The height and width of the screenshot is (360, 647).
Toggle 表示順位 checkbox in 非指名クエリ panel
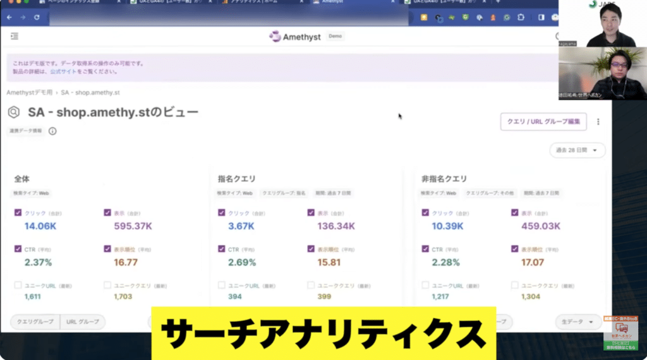pyautogui.click(x=514, y=249)
